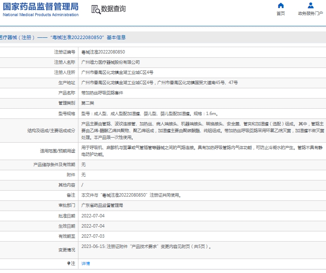Click the 产品储存条件及有效期 label
The height and width of the screenshot is (273, 326).
tap(54, 165)
